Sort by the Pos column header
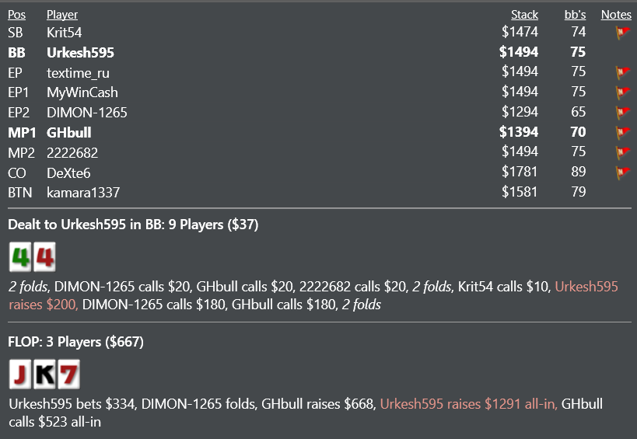Viewport: 637px width, 439px height. coord(16,15)
